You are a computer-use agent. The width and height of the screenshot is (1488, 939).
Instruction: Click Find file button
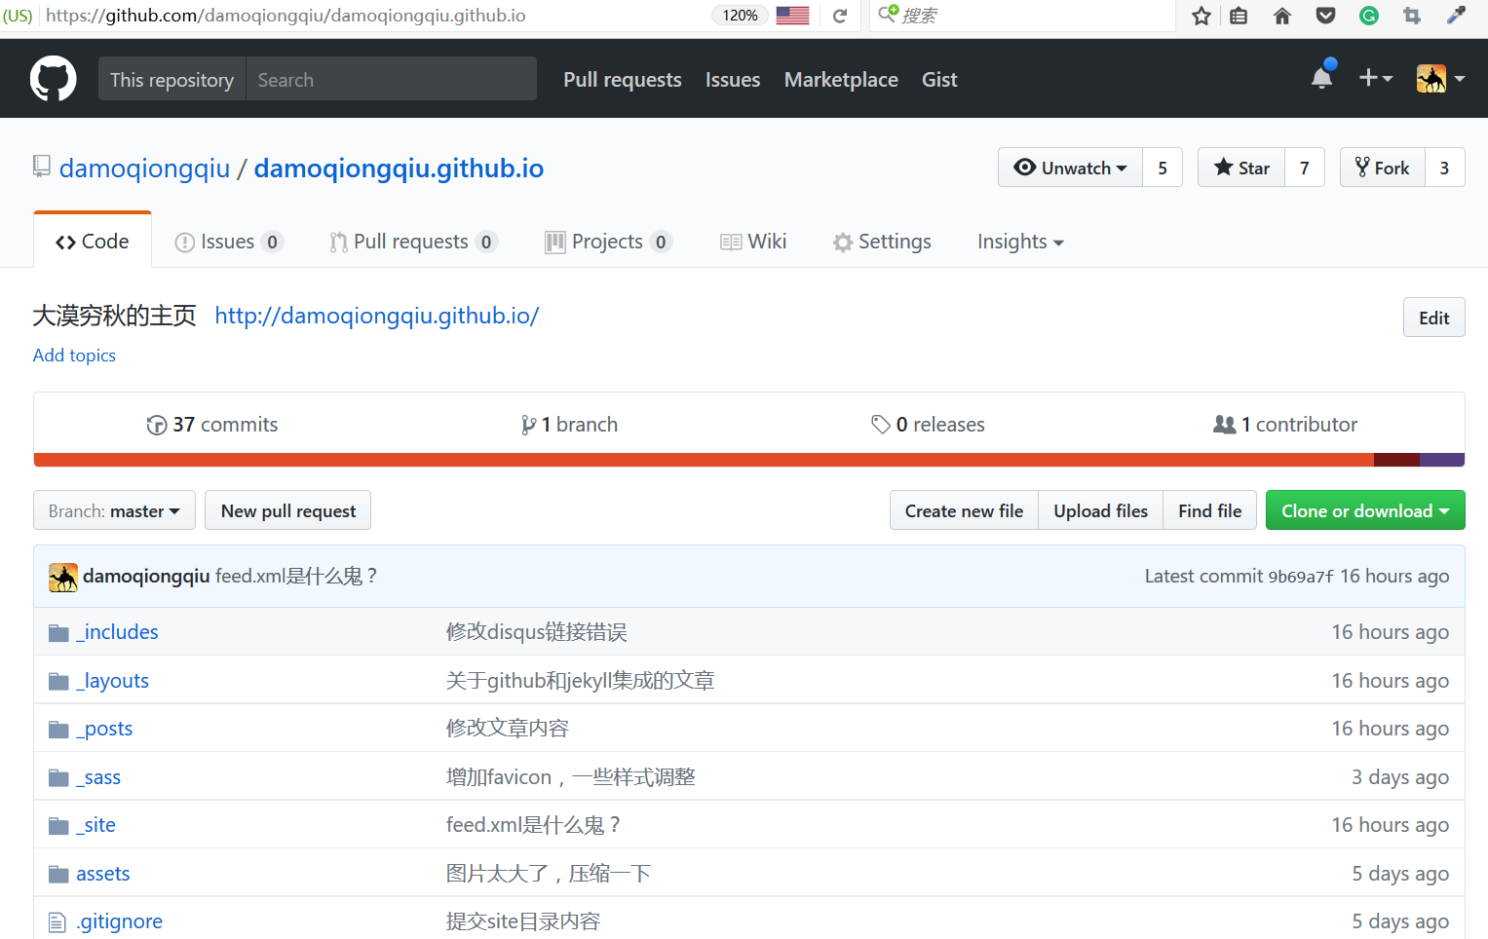(1209, 510)
